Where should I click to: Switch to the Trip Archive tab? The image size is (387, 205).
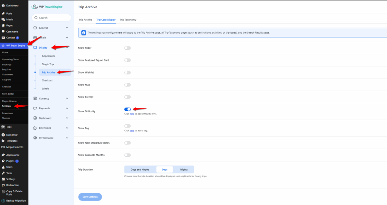point(85,20)
